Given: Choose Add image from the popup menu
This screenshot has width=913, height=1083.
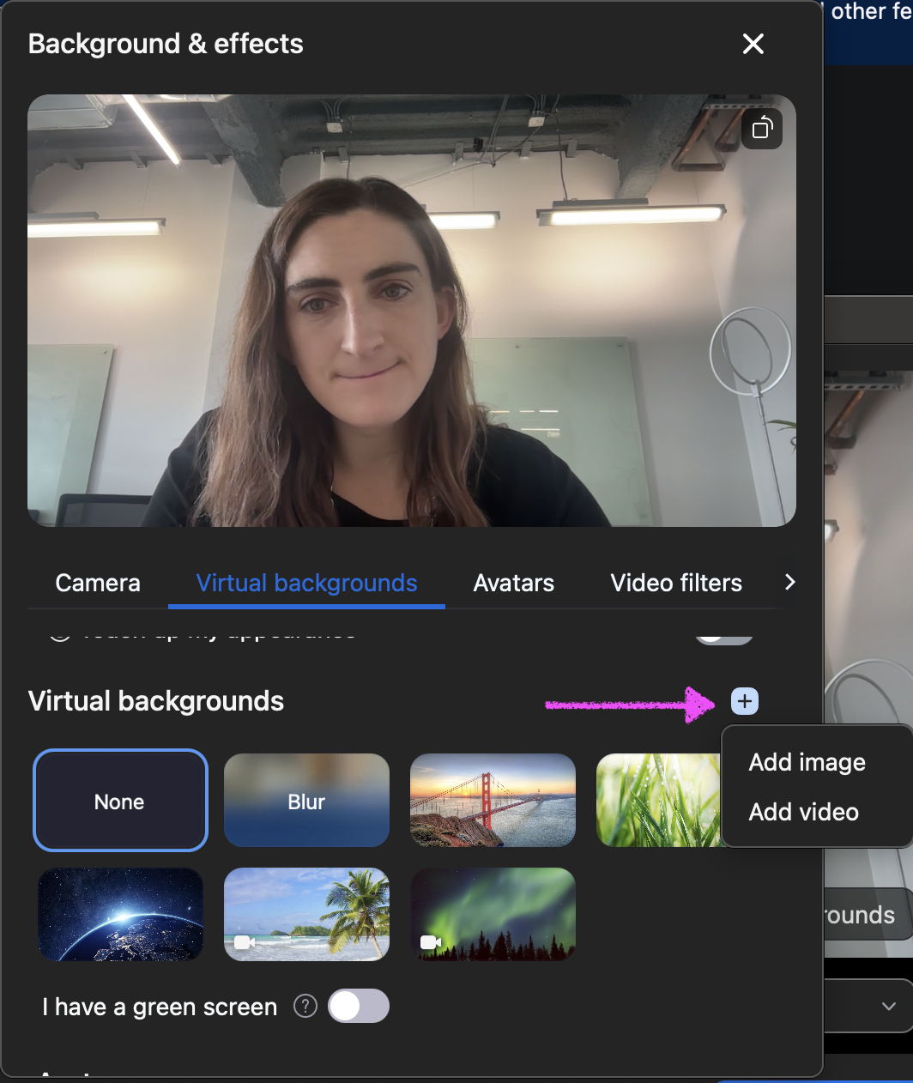Looking at the screenshot, I should point(807,762).
